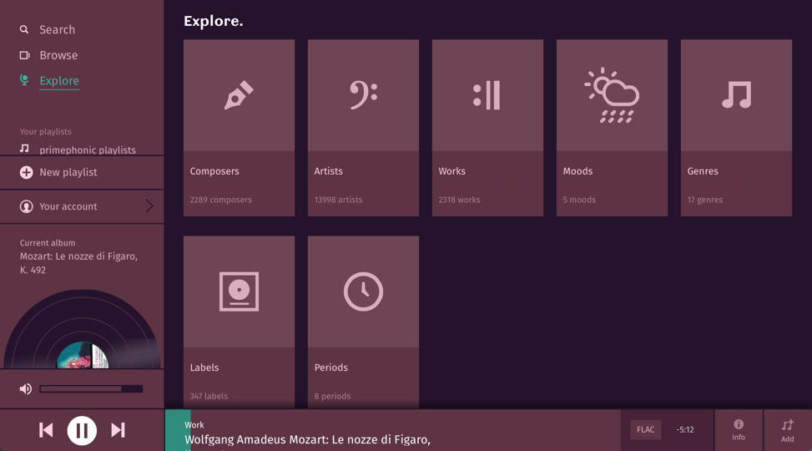
Task: Open the Genres music note icon
Action: pos(736,95)
